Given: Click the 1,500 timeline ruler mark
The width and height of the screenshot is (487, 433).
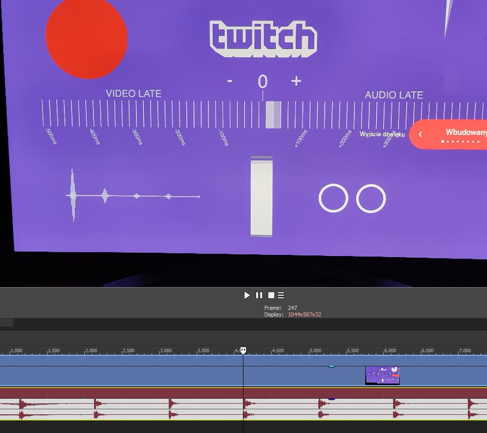Looking at the screenshot, I should tap(54, 351).
